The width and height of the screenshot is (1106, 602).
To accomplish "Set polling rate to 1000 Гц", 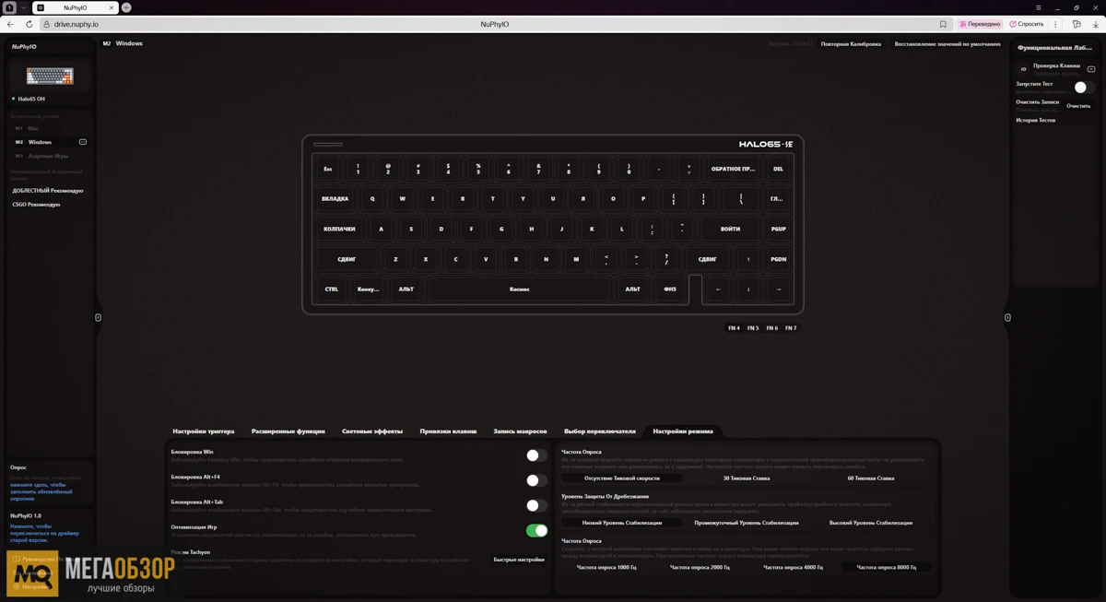I will (x=606, y=567).
